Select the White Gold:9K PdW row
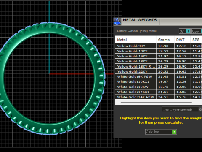This screenshot has height=152, width=202. pyautogui.click(x=159, y=76)
